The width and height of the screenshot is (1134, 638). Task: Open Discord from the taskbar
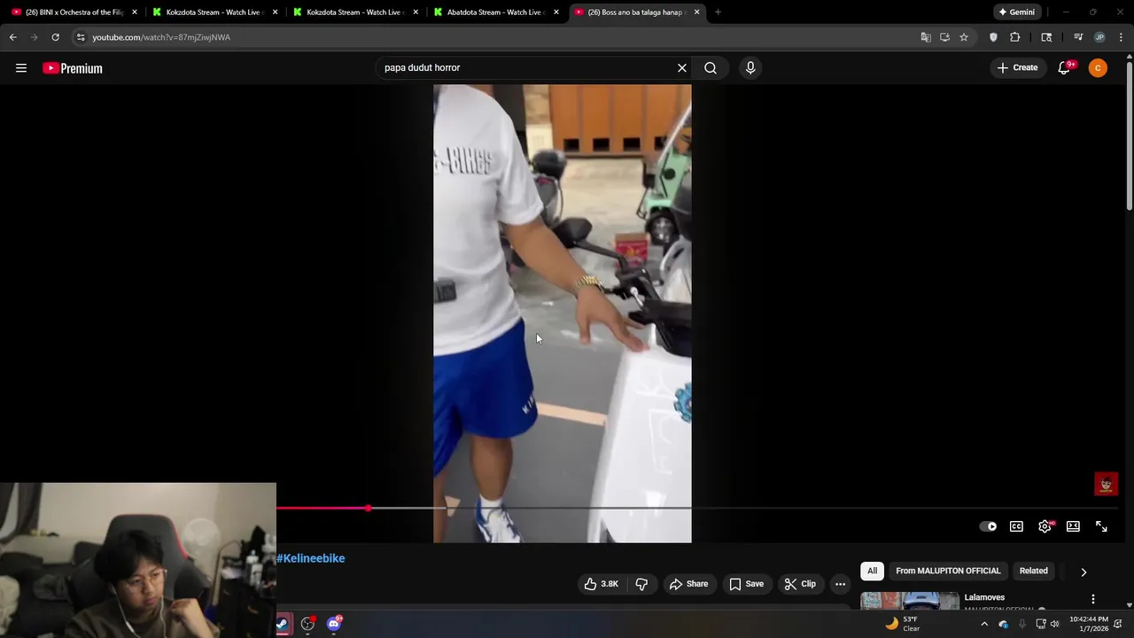pos(334,624)
